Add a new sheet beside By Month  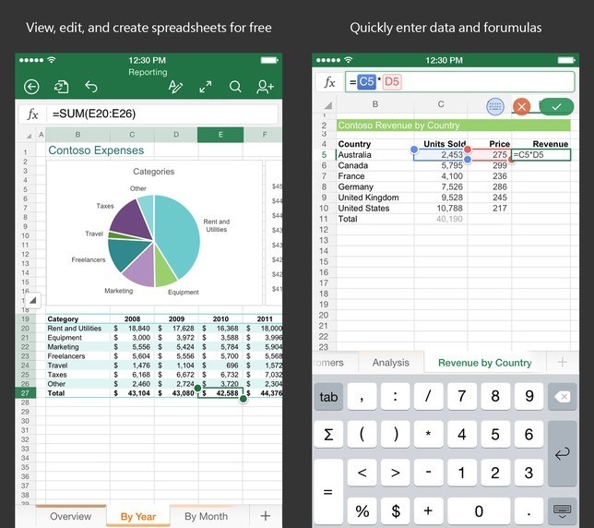point(266,516)
